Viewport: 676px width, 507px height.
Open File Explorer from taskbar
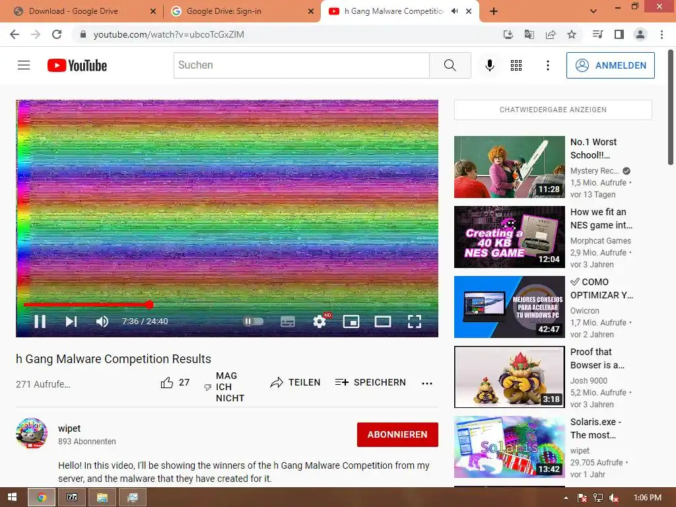(x=102, y=498)
